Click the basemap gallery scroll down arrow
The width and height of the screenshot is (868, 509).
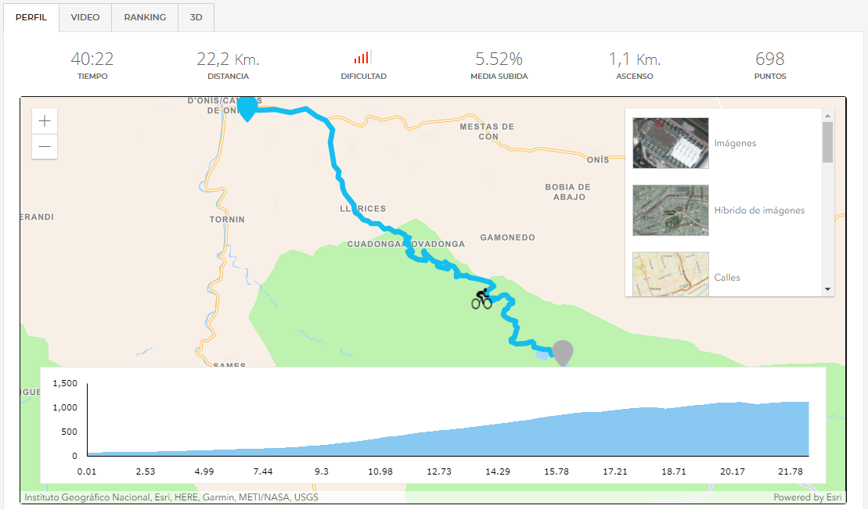click(x=827, y=289)
